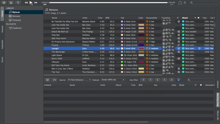Toggle the repeat icon under remaining time
Screen dimensions: 220x124
coord(171,4)
